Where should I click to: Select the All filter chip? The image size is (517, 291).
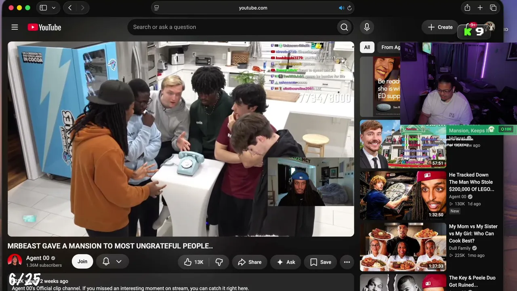(367, 47)
